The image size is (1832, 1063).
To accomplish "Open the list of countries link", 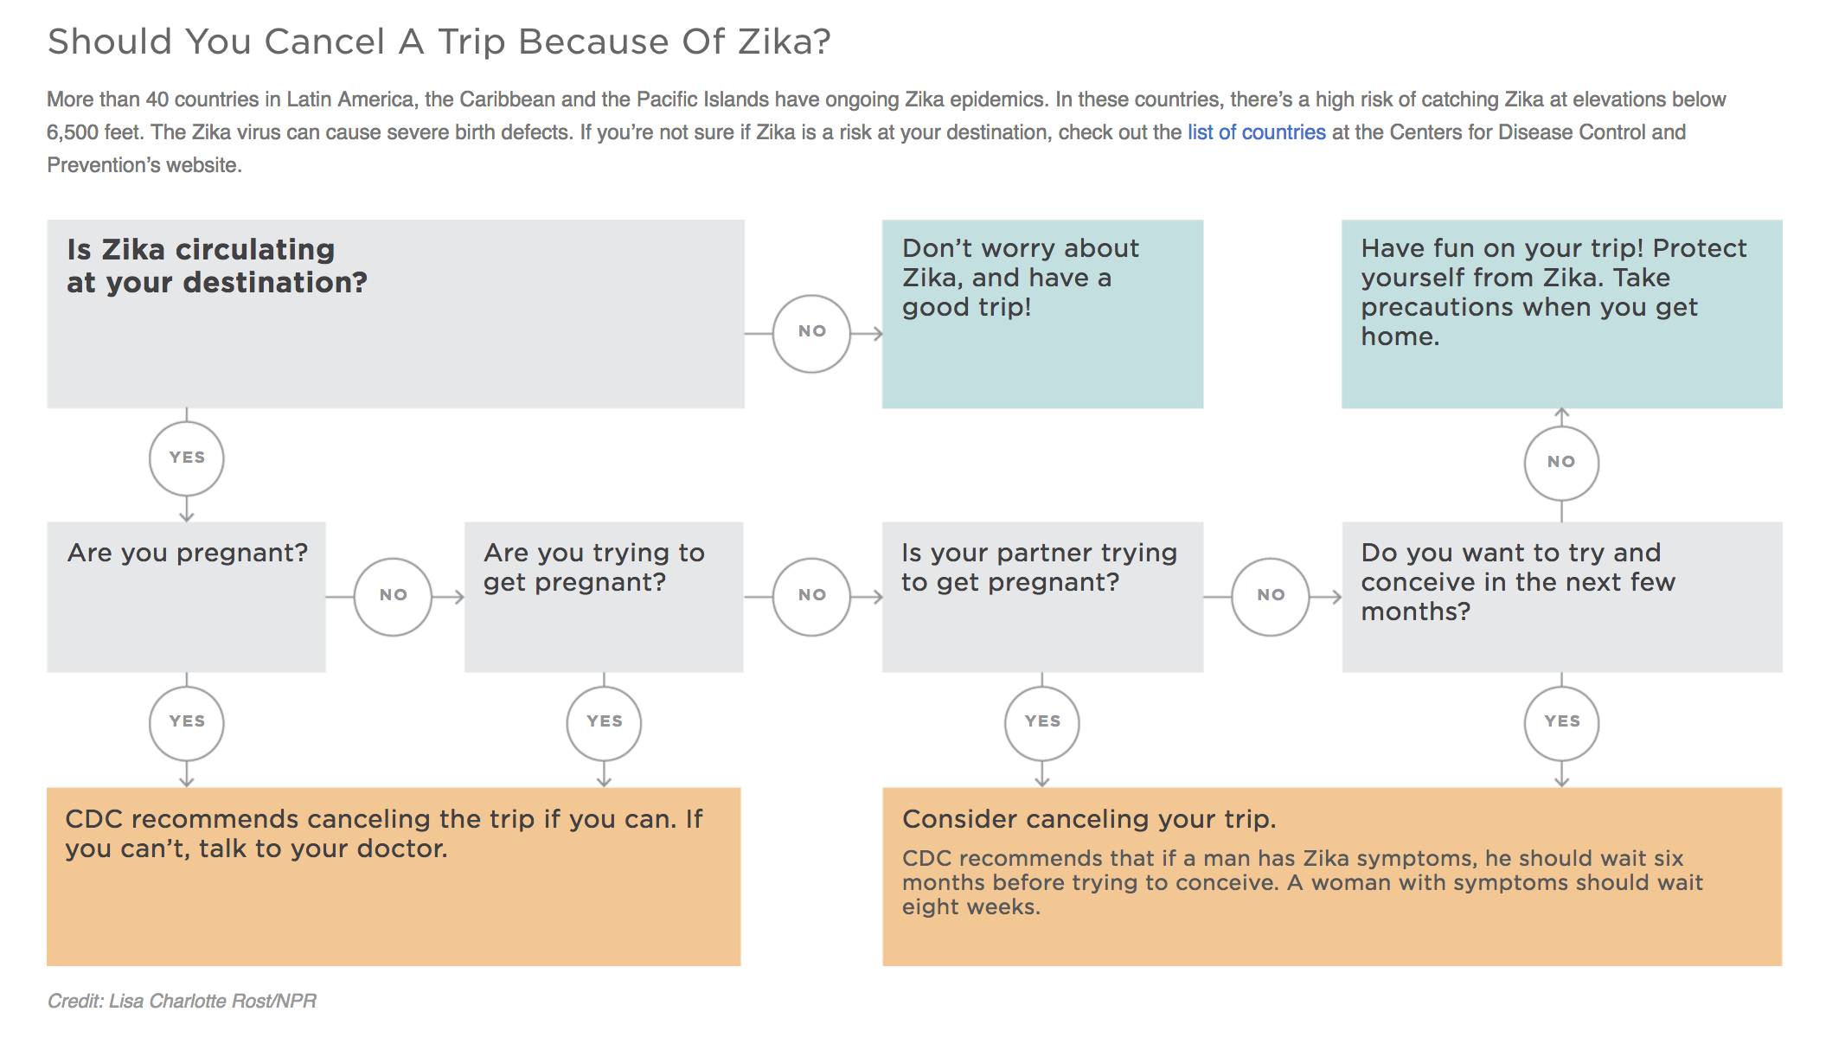I will 1256,132.
